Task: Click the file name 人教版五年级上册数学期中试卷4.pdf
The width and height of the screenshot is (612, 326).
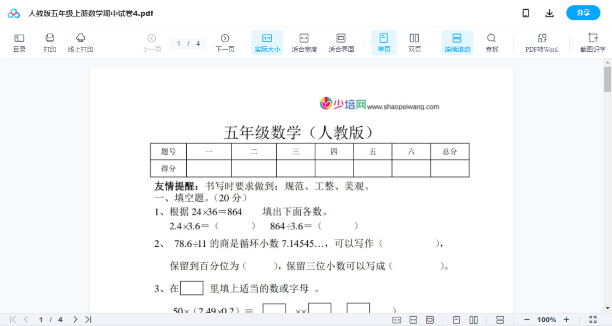Action: tap(91, 14)
